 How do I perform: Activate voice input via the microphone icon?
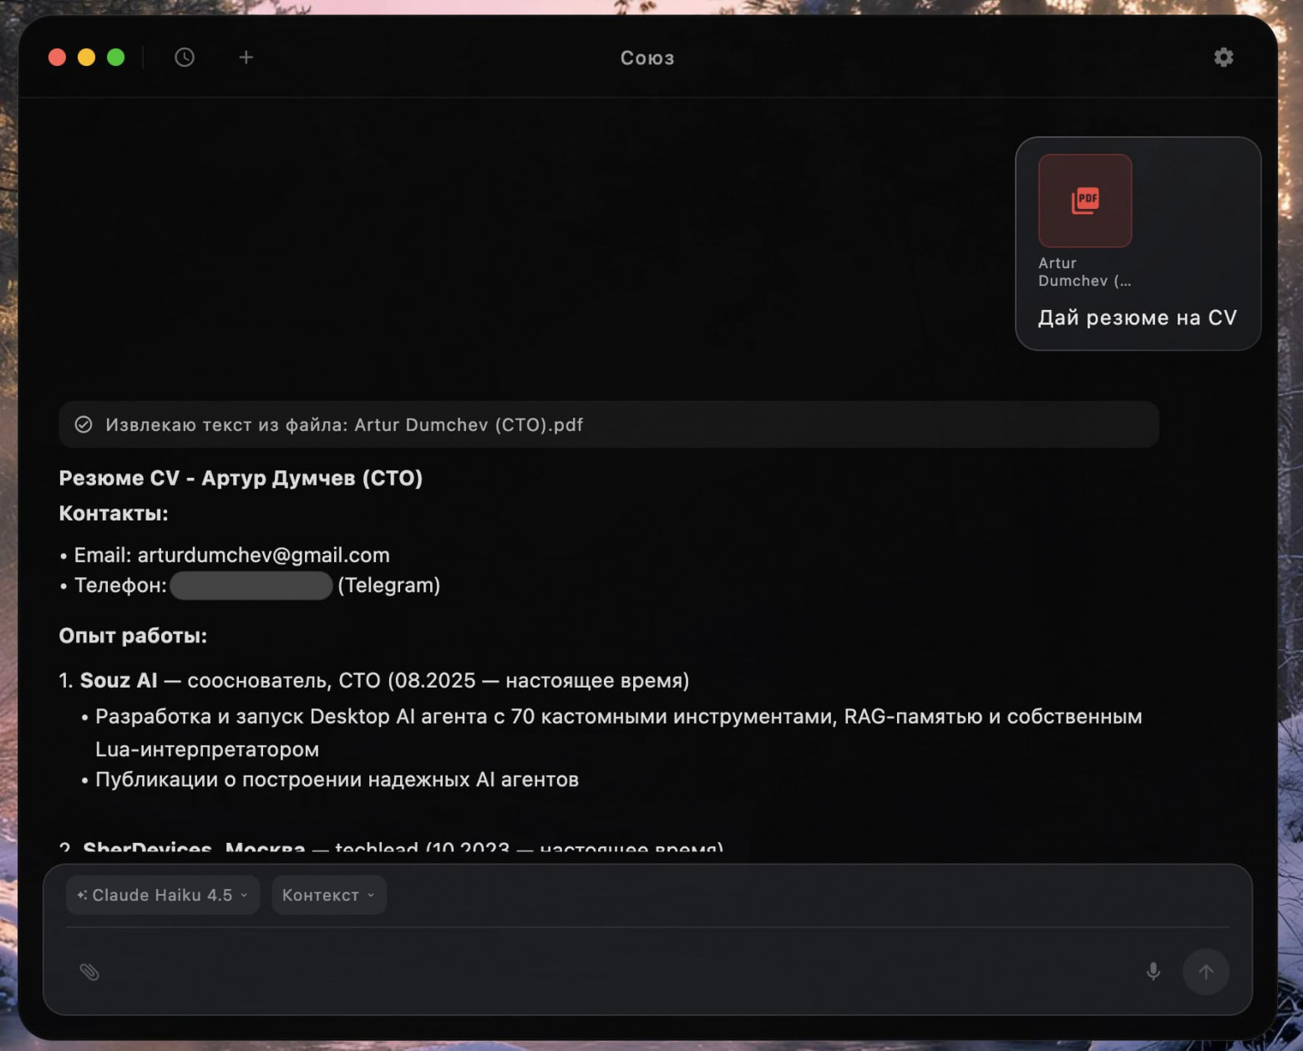click(x=1153, y=972)
